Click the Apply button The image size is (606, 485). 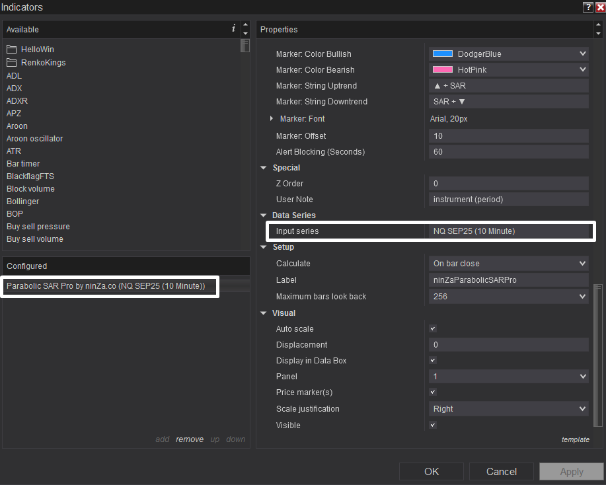(571, 472)
